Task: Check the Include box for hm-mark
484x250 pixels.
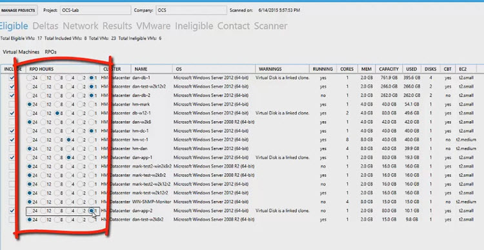Action: point(12,104)
